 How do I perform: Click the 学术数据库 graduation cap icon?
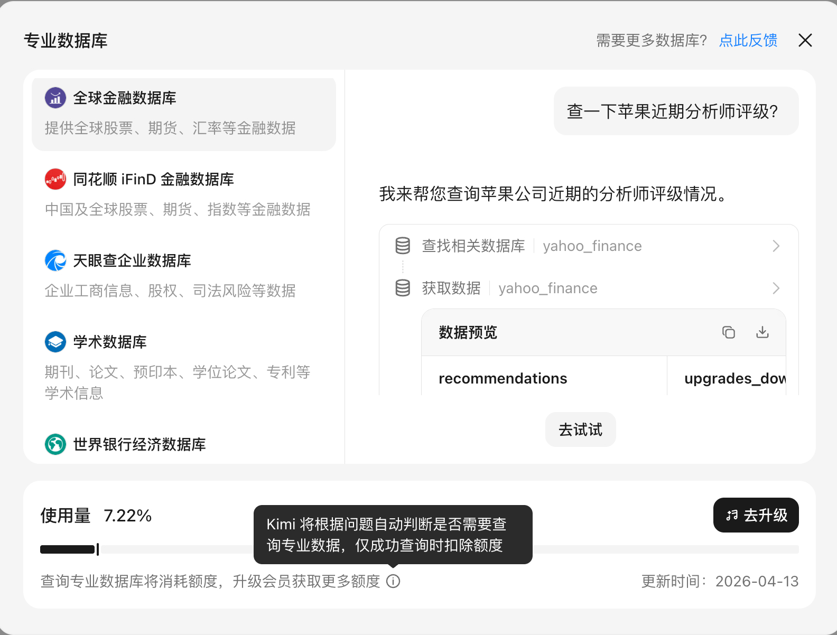[55, 342]
